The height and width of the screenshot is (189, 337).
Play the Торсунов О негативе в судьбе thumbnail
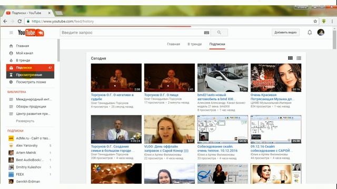pyautogui.click(x=116, y=78)
